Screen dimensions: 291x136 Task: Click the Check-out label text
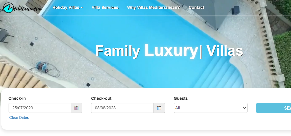[101, 98]
